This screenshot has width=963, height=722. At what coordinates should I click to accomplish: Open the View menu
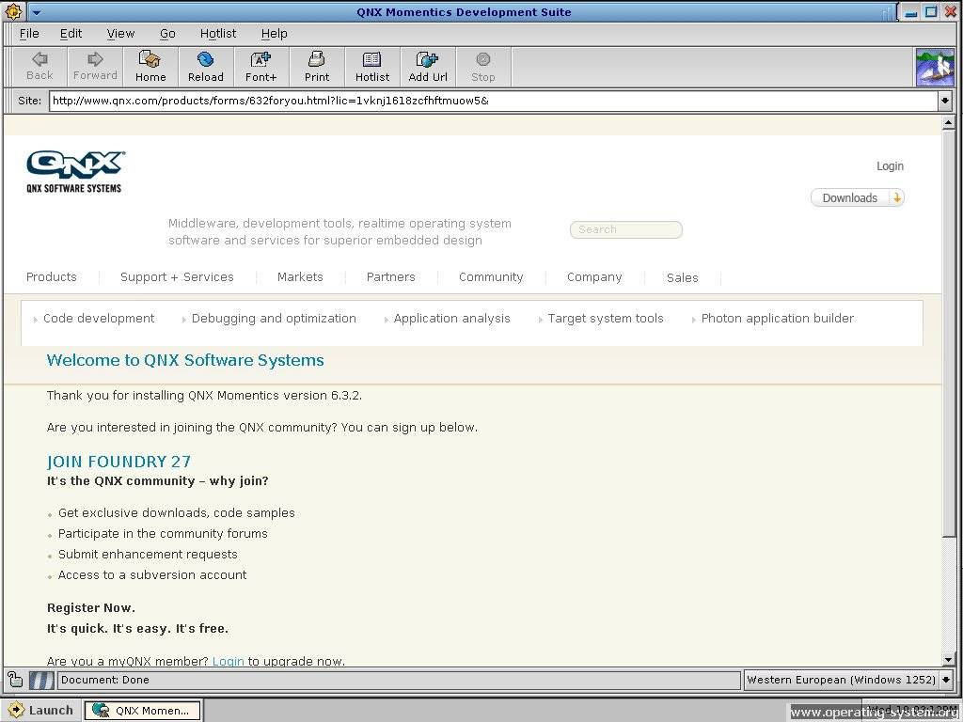(x=120, y=34)
